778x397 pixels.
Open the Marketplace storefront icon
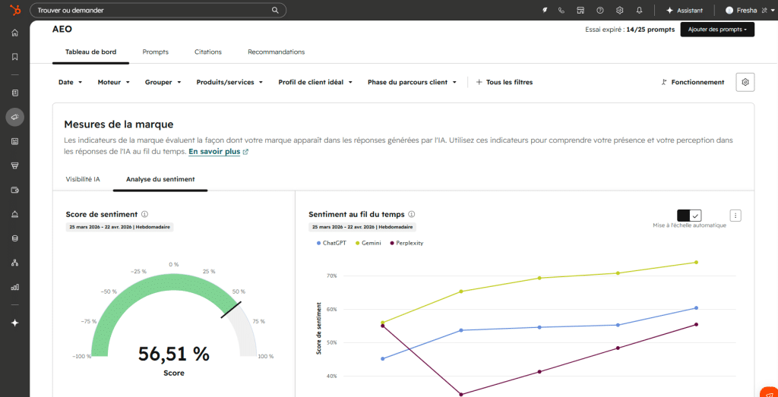tap(580, 10)
